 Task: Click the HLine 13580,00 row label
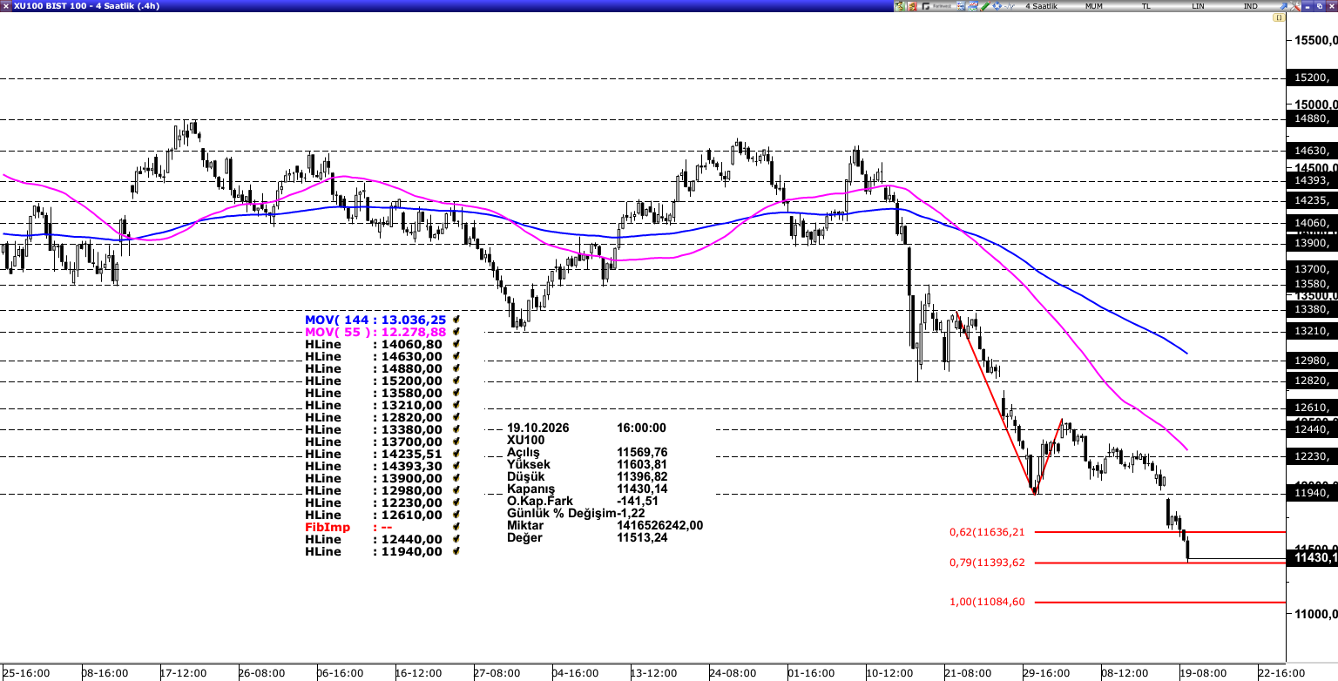point(374,394)
